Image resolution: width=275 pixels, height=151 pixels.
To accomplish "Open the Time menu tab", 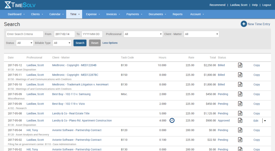I will pyautogui.click(x=74, y=14).
